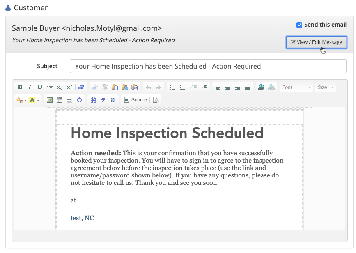
Task: Insert an image into the email
Action: point(50,100)
